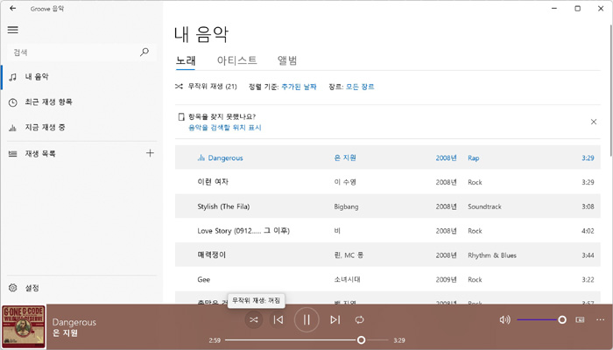Adjust the volume slider
This screenshot has width=613, height=350.
(x=561, y=320)
